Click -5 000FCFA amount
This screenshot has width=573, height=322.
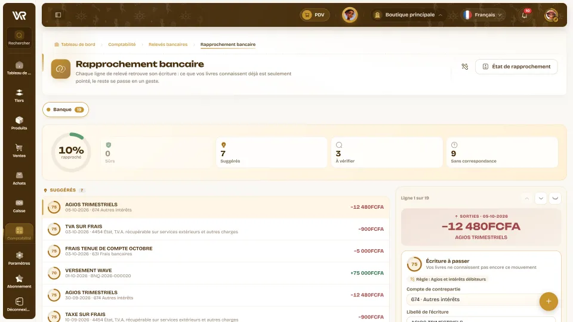[369, 251]
